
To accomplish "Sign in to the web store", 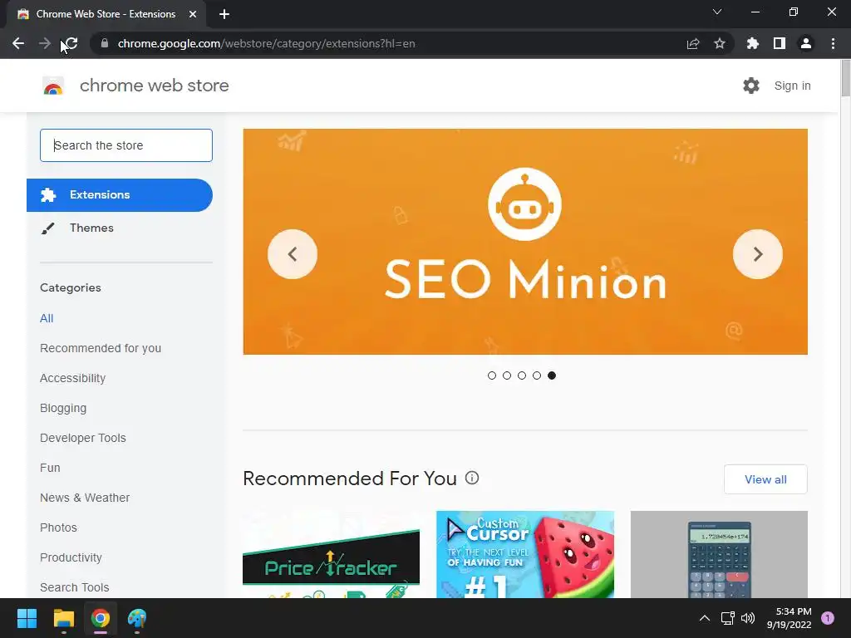I will tap(792, 86).
